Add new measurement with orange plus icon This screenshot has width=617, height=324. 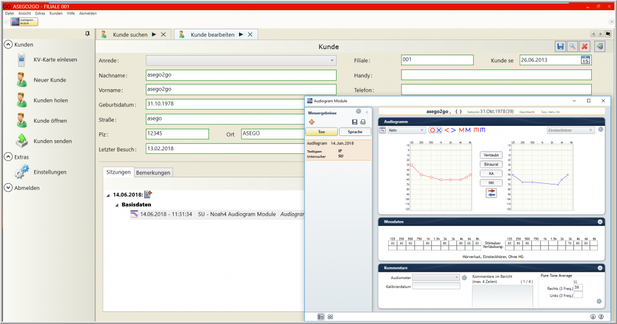(x=311, y=122)
